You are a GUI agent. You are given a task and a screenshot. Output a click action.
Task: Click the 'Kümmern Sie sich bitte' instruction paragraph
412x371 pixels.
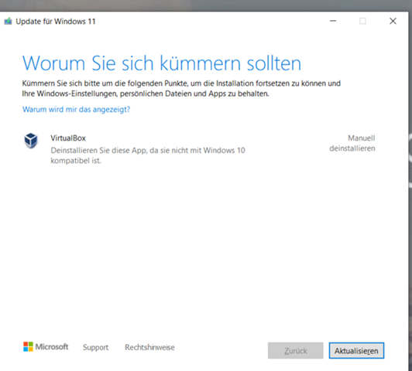[x=181, y=88]
